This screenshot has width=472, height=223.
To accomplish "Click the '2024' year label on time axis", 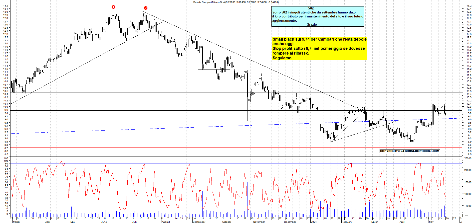I will coord(314,222).
